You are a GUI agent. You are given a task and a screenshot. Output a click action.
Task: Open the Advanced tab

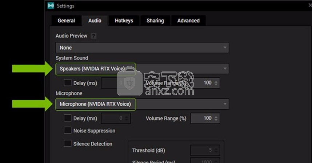[x=188, y=21]
